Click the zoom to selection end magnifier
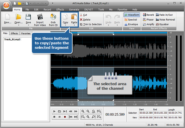 (93, 117)
